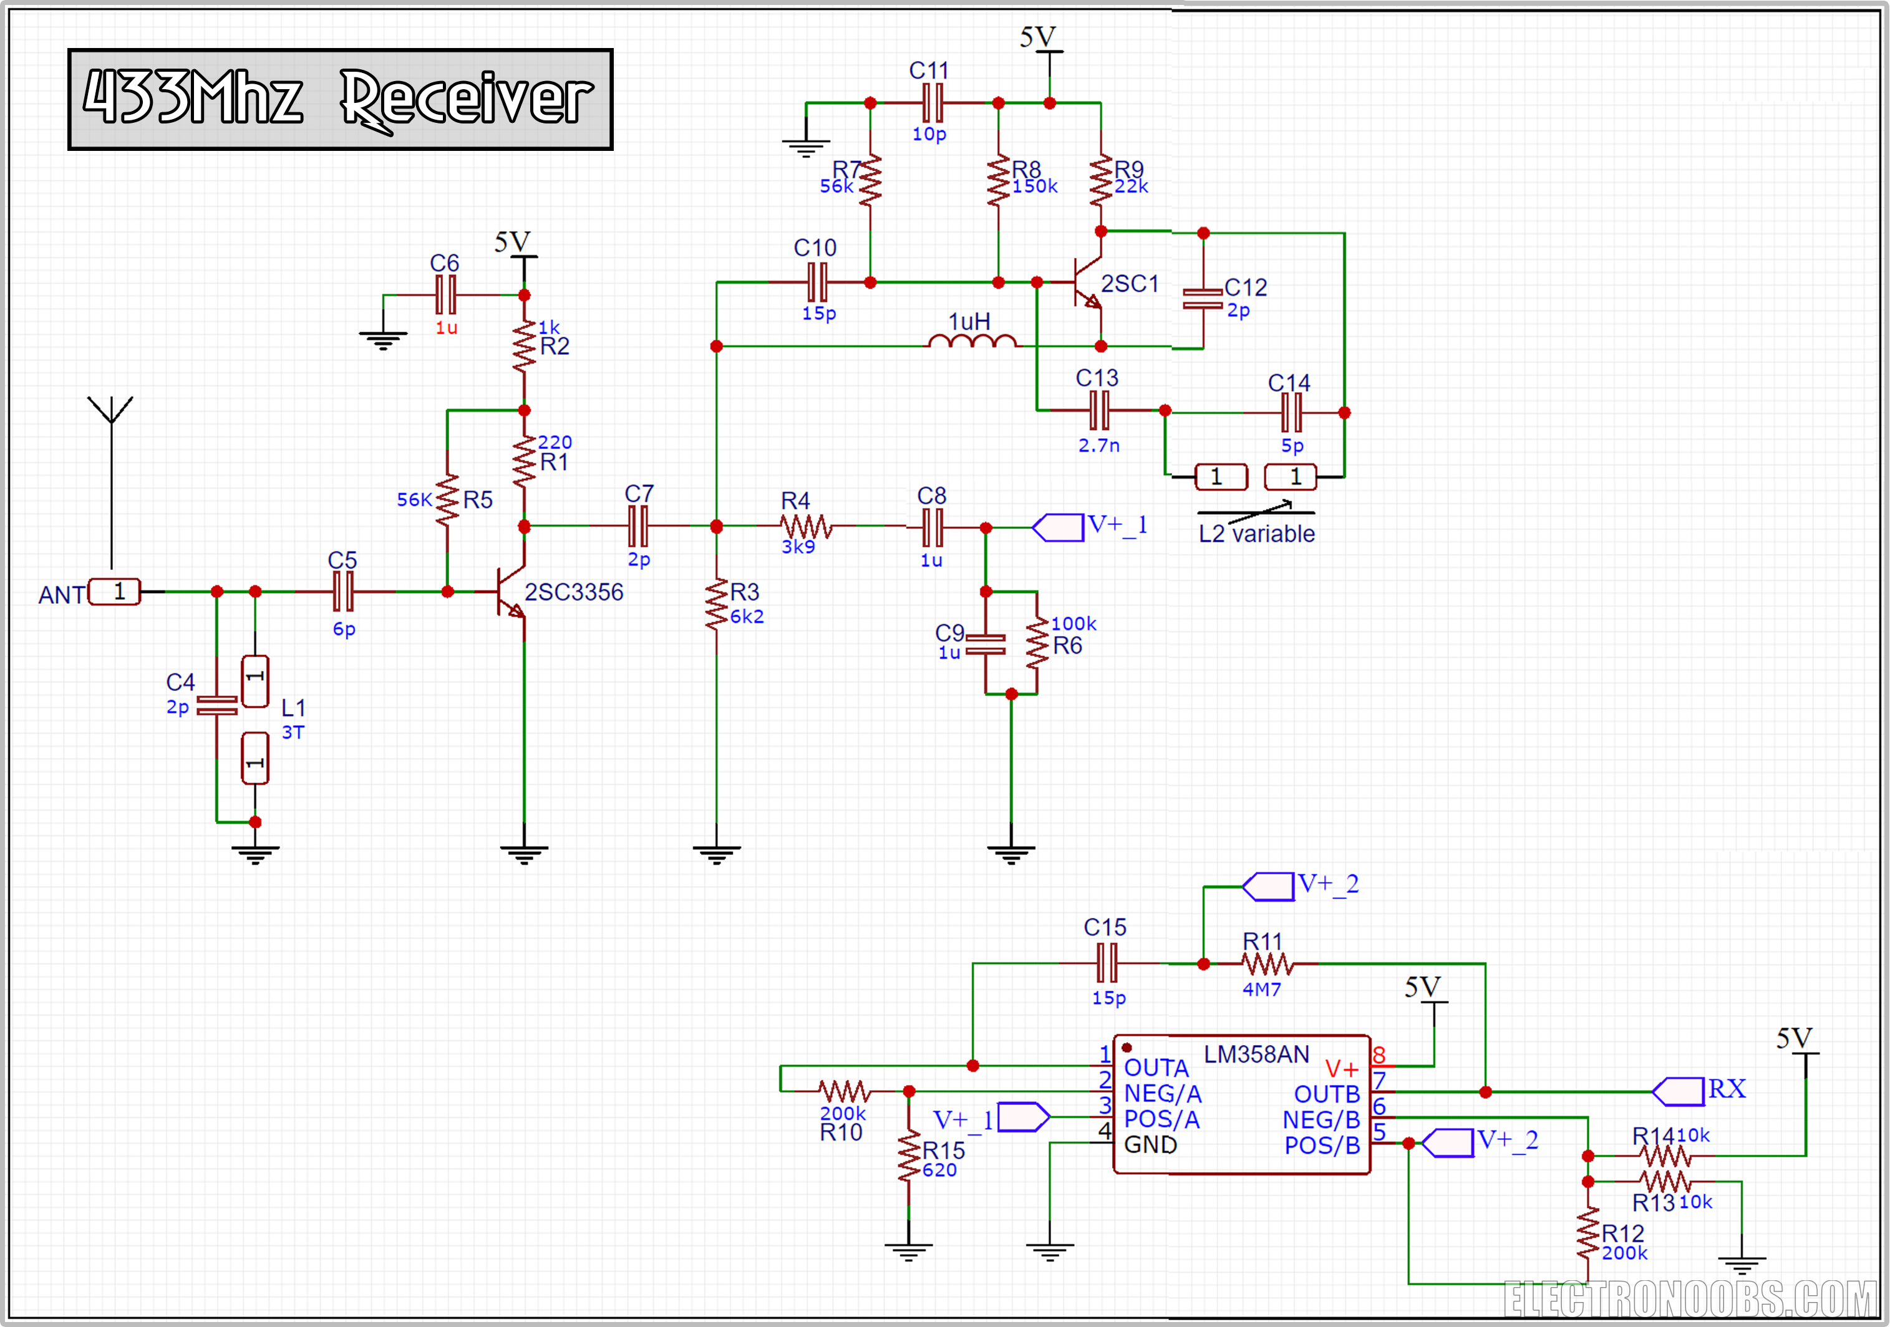Click the 5V power label above C11
Image resolution: width=1890 pixels, height=1327 pixels.
1037,37
